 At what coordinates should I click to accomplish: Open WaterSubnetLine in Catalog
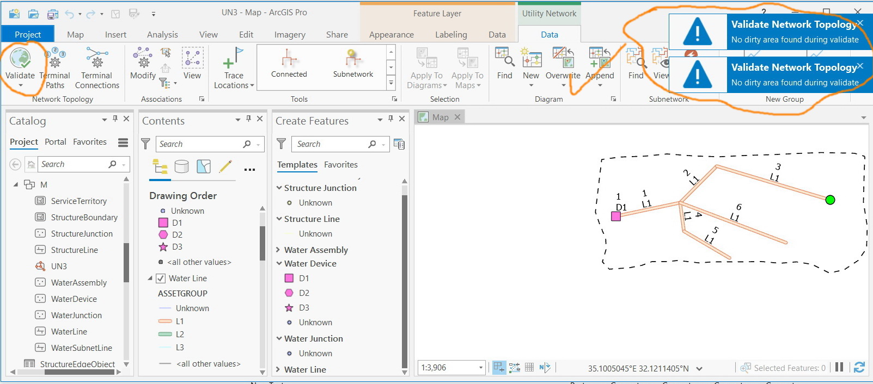tap(81, 348)
